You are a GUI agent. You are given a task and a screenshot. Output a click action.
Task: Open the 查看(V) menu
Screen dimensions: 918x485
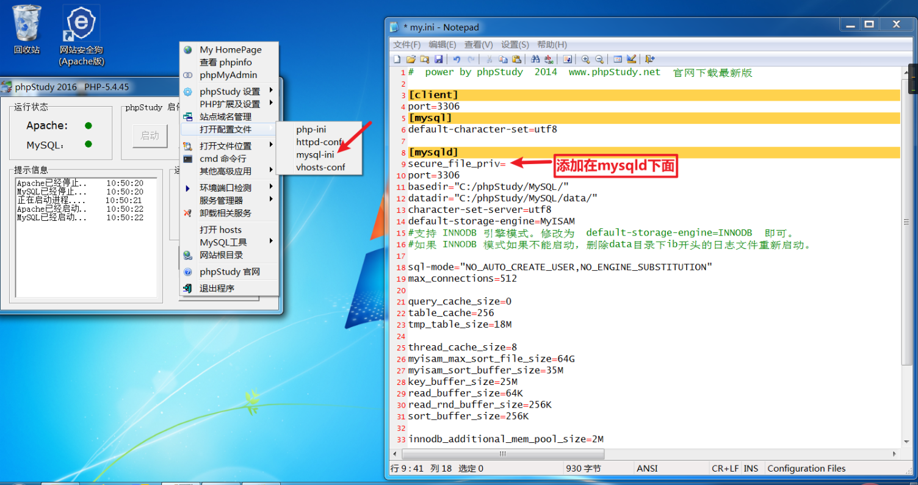pos(479,45)
